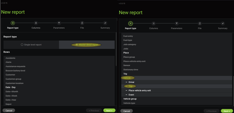234x113 pixels.
Task: Click the Parameters filter icon in left wizard
Action: coord(59,23)
